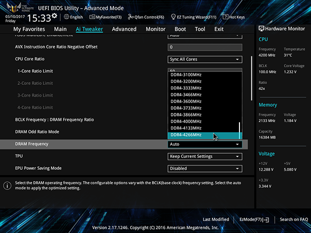311x233 pixels.
Task: Pick DDR4-3733MHz in the dropdown list
Action: [x=204, y=108]
